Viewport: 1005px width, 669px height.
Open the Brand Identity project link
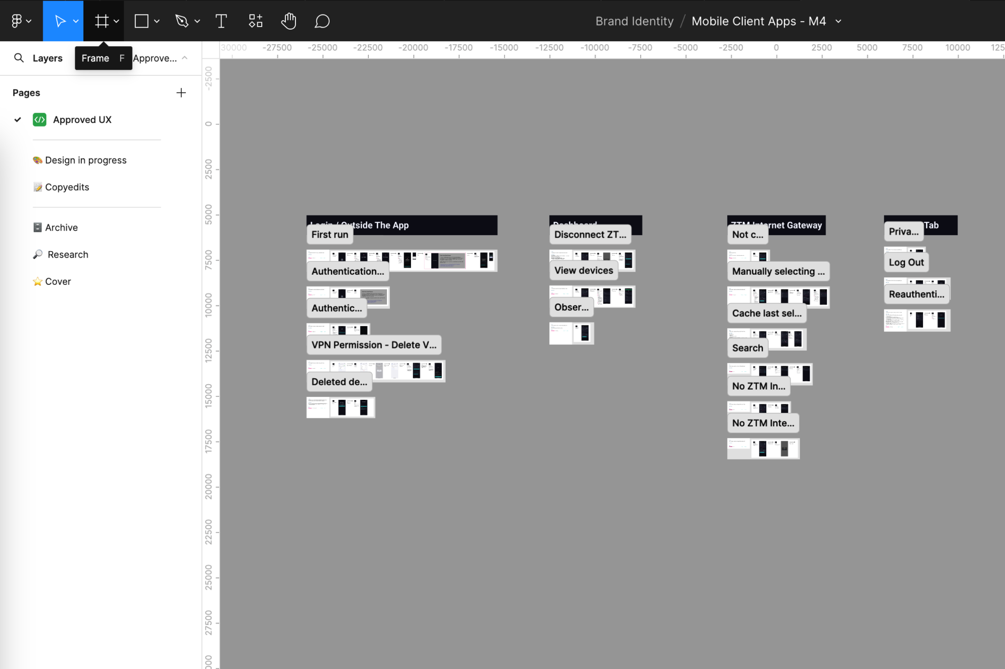pos(634,21)
